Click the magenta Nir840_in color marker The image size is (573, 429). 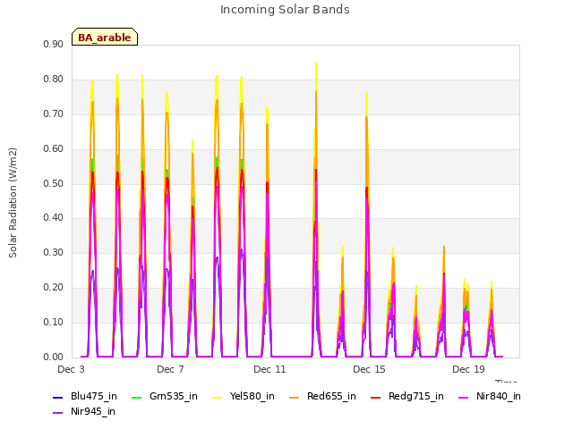pyautogui.click(x=464, y=397)
